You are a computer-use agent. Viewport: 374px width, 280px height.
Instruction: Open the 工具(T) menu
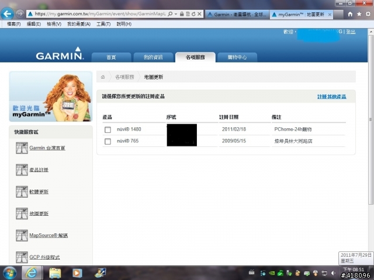(x=103, y=24)
